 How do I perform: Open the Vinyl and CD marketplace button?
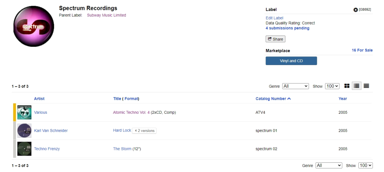pyautogui.click(x=291, y=61)
